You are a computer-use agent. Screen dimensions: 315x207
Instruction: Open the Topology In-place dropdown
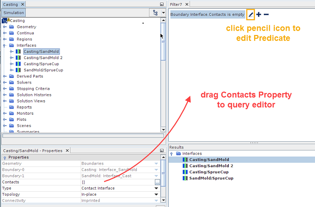tap(156, 194)
